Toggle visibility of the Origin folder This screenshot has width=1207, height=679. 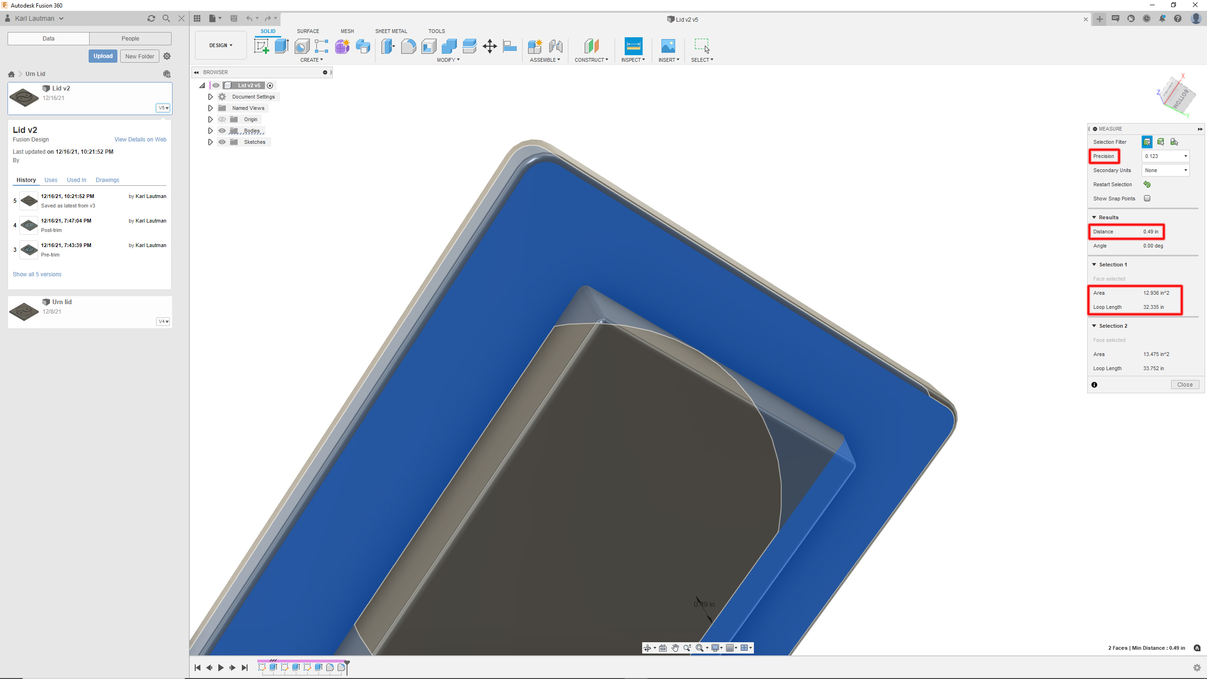(x=222, y=119)
